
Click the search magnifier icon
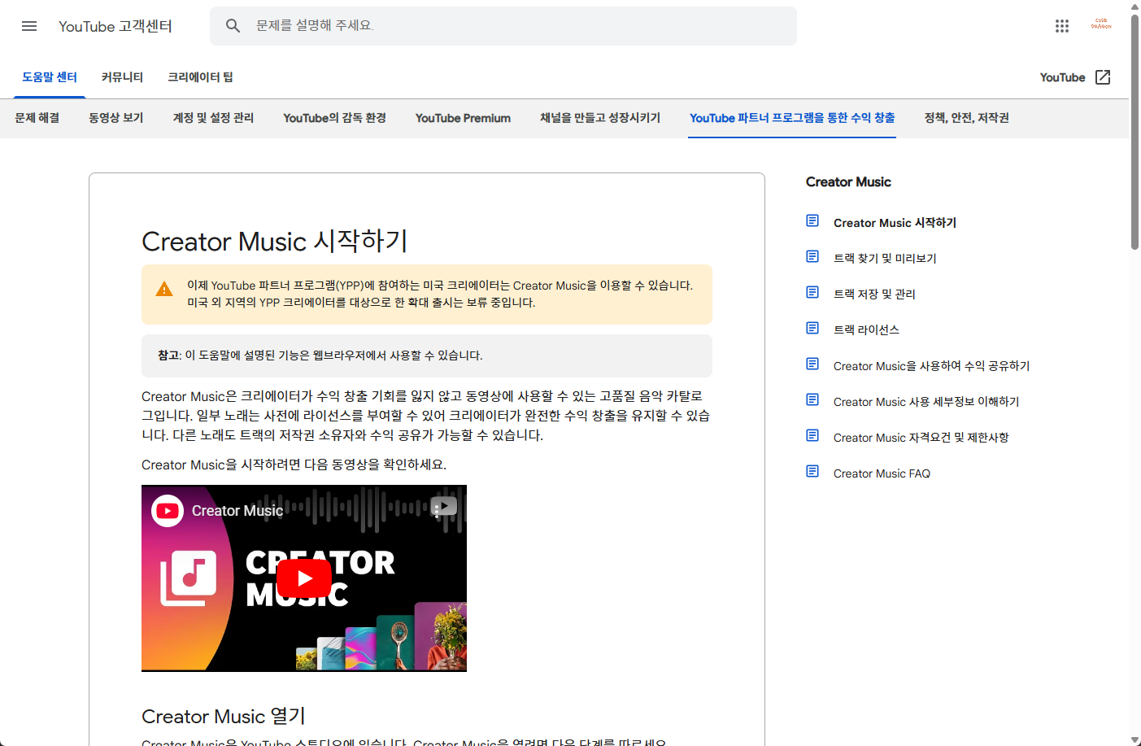click(x=233, y=26)
